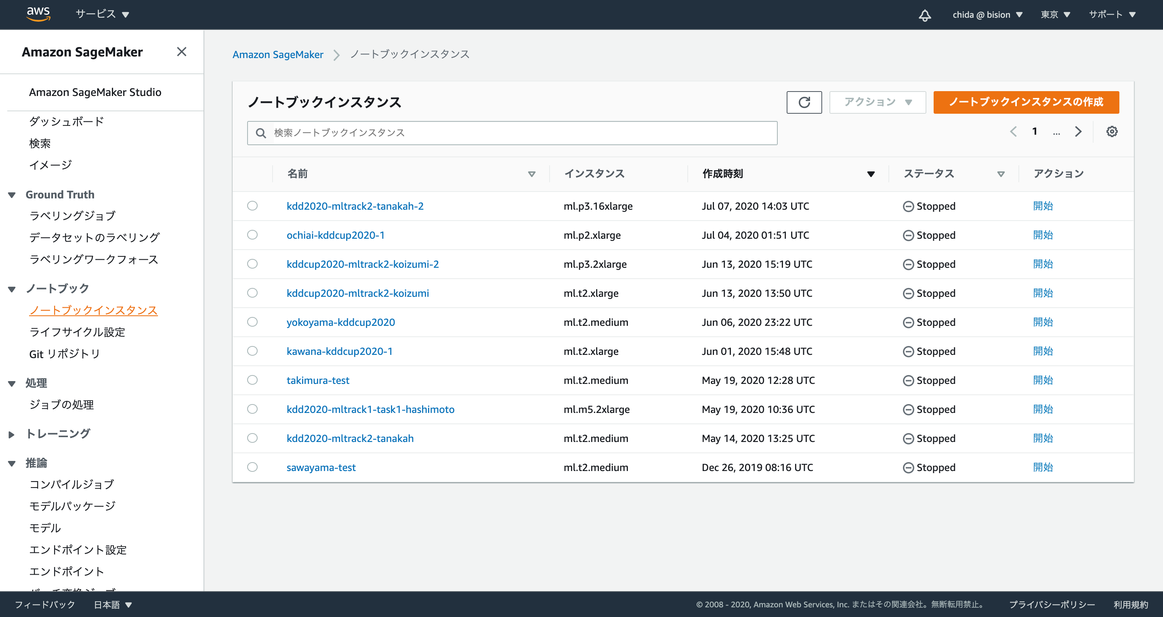Open the yokoyama-kddcup2020 instance link
1163x617 pixels.
pos(340,322)
